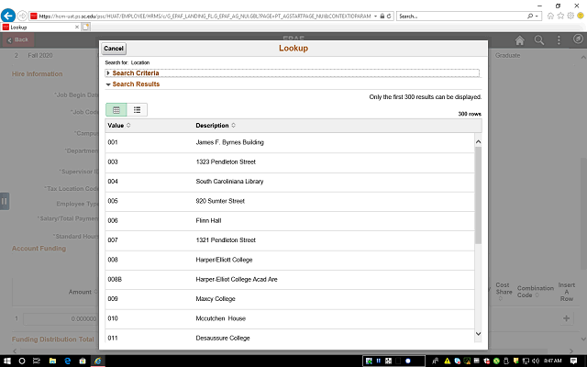The image size is (587, 367).
Task: Open Microsoft Store from the taskbar
Action: [83, 361]
